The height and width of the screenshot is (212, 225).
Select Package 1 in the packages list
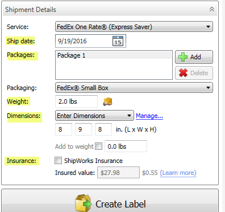114,55
